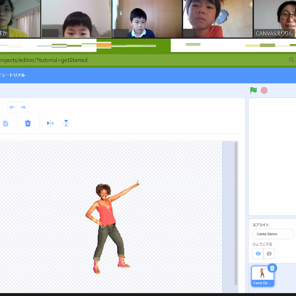Flip the costume vertically
This screenshot has height=296, width=296.
[66, 123]
